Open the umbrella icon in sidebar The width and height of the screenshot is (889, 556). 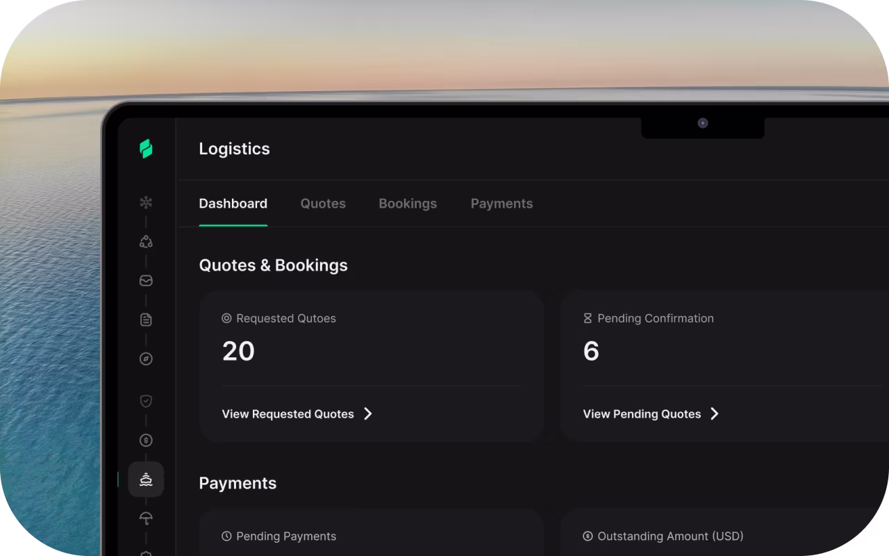[146, 518]
